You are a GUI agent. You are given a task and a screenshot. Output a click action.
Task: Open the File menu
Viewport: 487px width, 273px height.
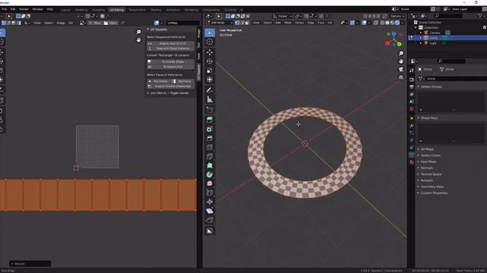pos(4,9)
